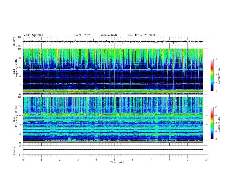Click the "-5" tick on ch.3(V) axis
Screen dimensions: 232x179
(20, 155)
